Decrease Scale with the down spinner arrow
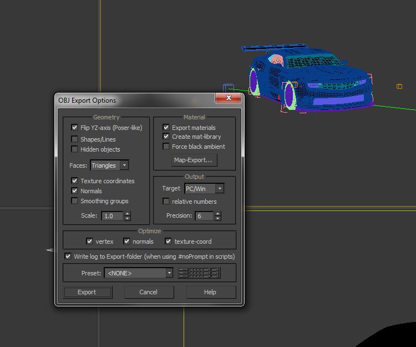 click(x=128, y=218)
